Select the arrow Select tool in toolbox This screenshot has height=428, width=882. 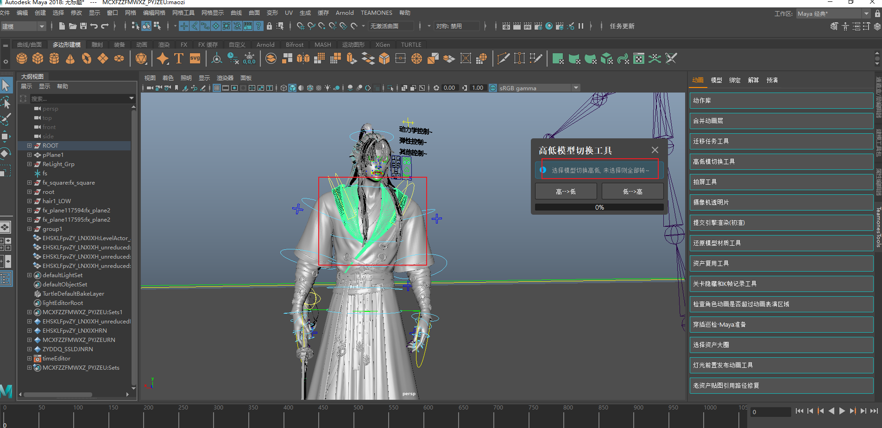pyautogui.click(x=6, y=85)
